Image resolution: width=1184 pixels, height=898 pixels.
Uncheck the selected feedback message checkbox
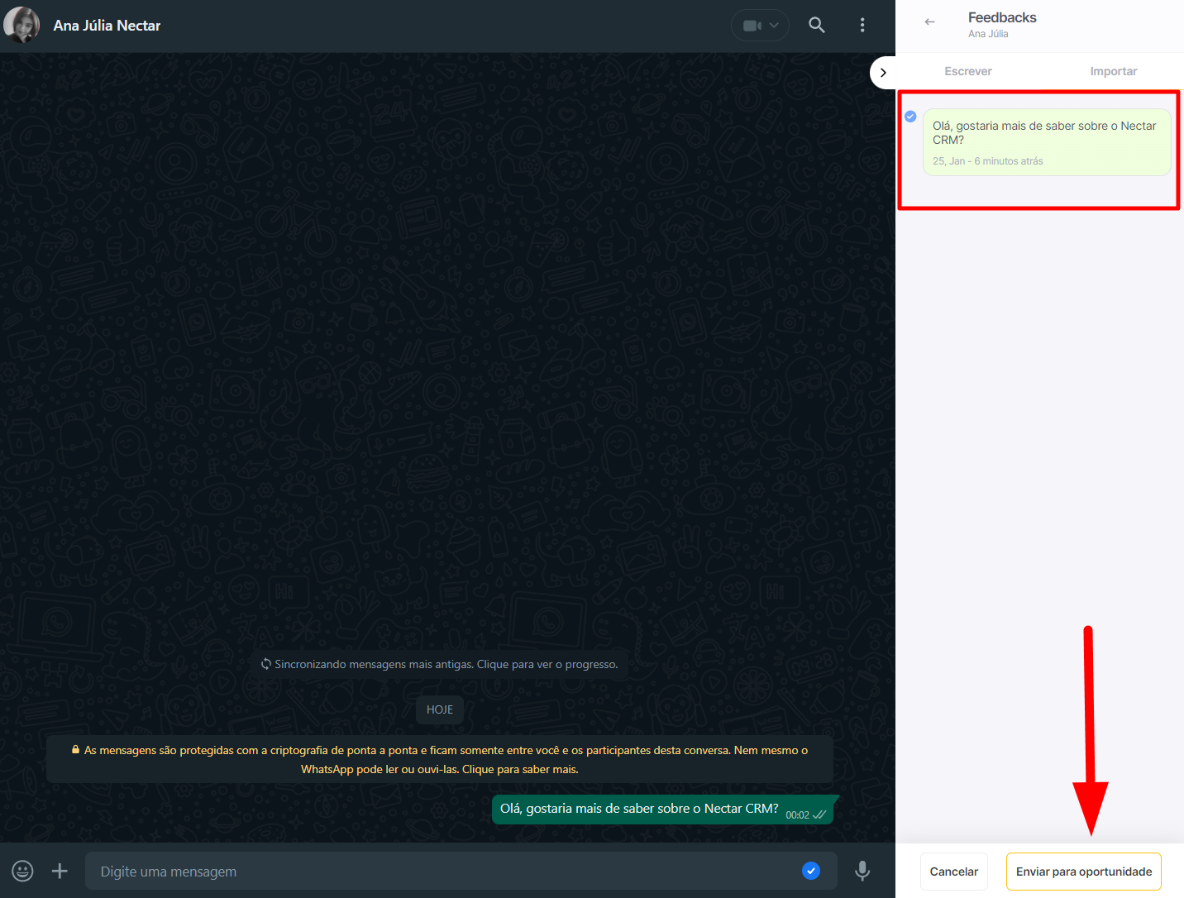(x=910, y=117)
